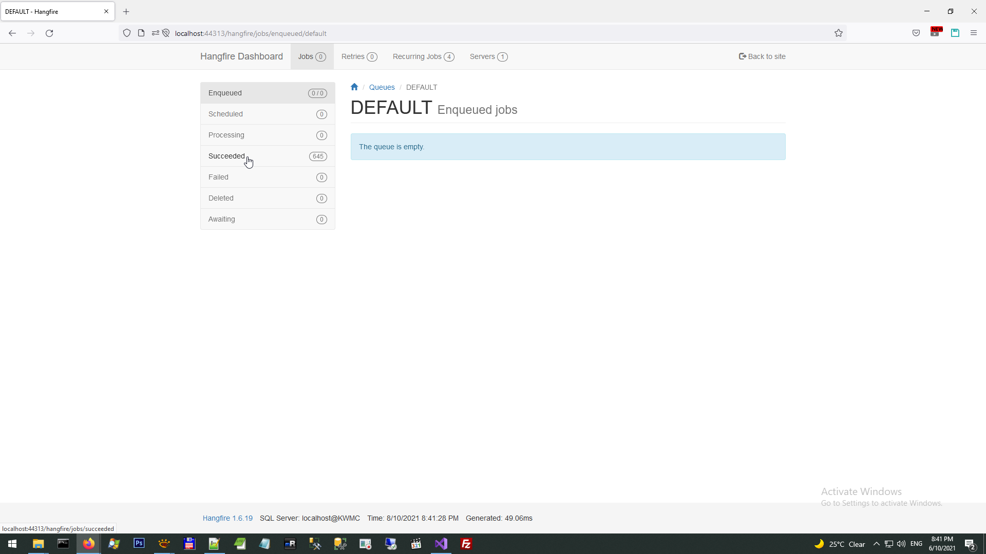The height and width of the screenshot is (554, 986).
Task: Click Back to site link
Action: 762,56
